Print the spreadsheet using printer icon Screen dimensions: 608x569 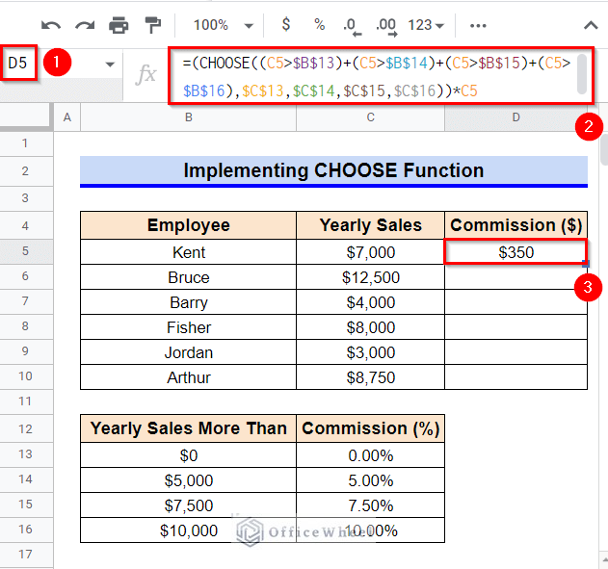(119, 25)
